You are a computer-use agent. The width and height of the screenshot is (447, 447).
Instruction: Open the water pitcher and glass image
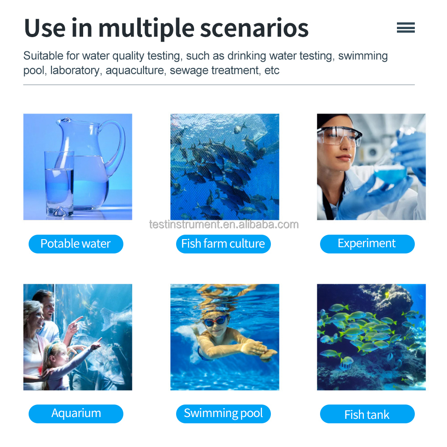tap(77, 167)
